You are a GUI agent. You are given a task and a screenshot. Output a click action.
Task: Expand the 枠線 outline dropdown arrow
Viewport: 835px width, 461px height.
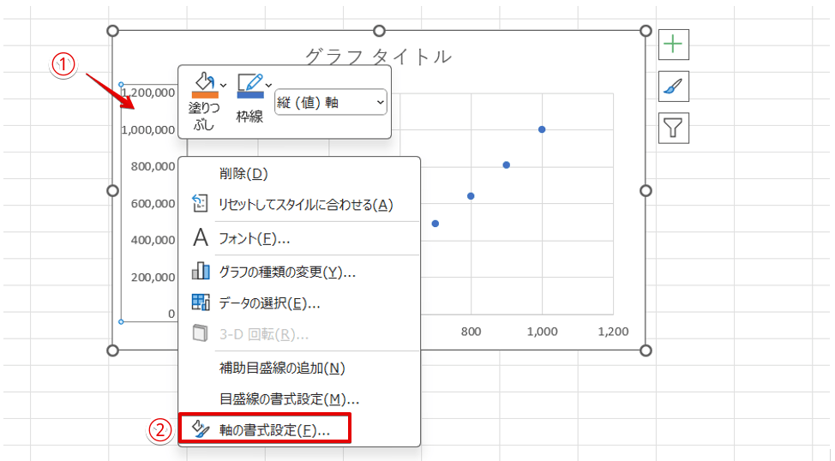click(268, 85)
